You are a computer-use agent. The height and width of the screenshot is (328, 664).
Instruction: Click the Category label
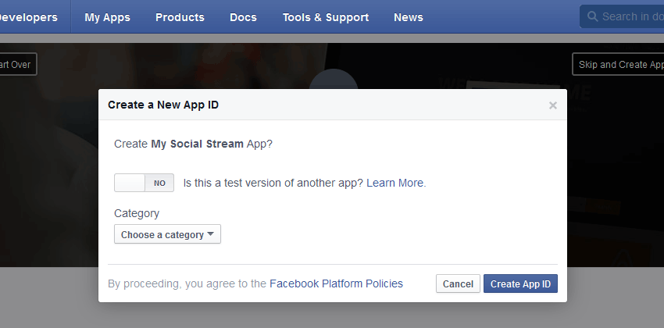[x=137, y=213]
